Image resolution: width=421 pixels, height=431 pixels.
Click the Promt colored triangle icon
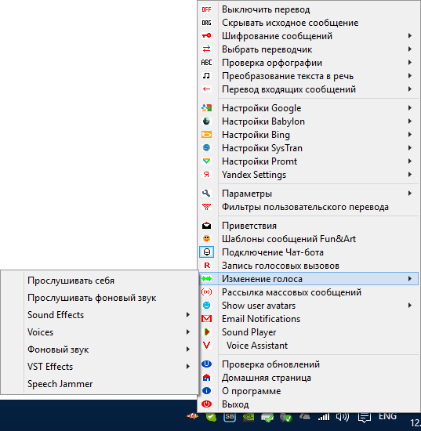pyautogui.click(x=206, y=161)
